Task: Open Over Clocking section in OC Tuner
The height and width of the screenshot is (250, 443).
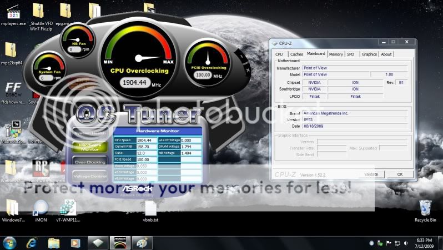Action: (90, 162)
